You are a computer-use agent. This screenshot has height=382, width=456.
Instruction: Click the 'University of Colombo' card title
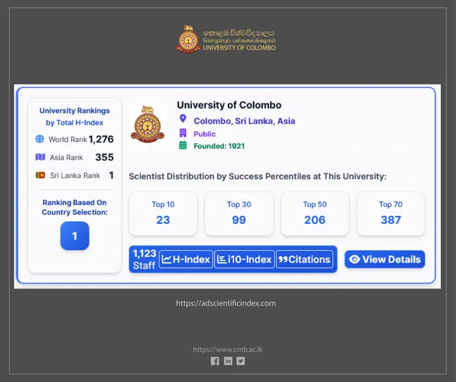click(x=229, y=105)
